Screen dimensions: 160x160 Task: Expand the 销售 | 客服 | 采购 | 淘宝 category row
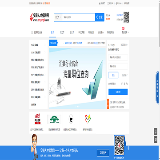[x=39, y=60]
